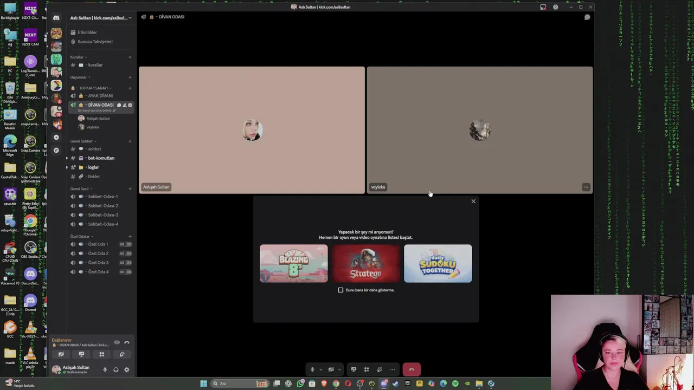
Task: Expand the Duyurular category
Action: (80, 77)
